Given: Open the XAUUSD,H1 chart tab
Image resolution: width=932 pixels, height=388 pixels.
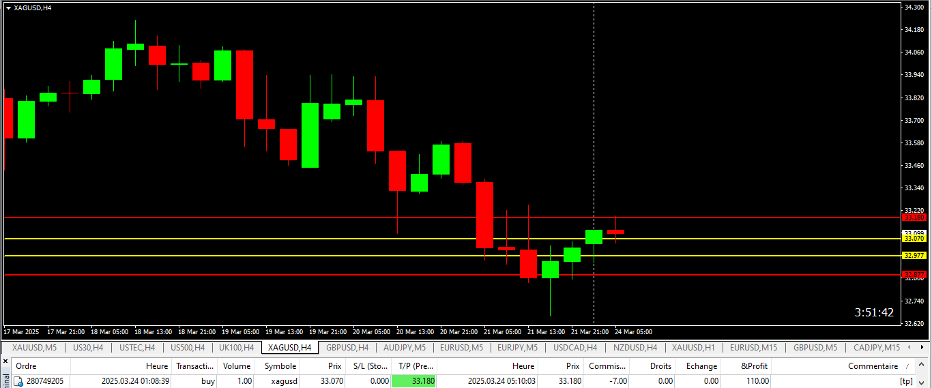Looking at the screenshot, I should point(693,348).
